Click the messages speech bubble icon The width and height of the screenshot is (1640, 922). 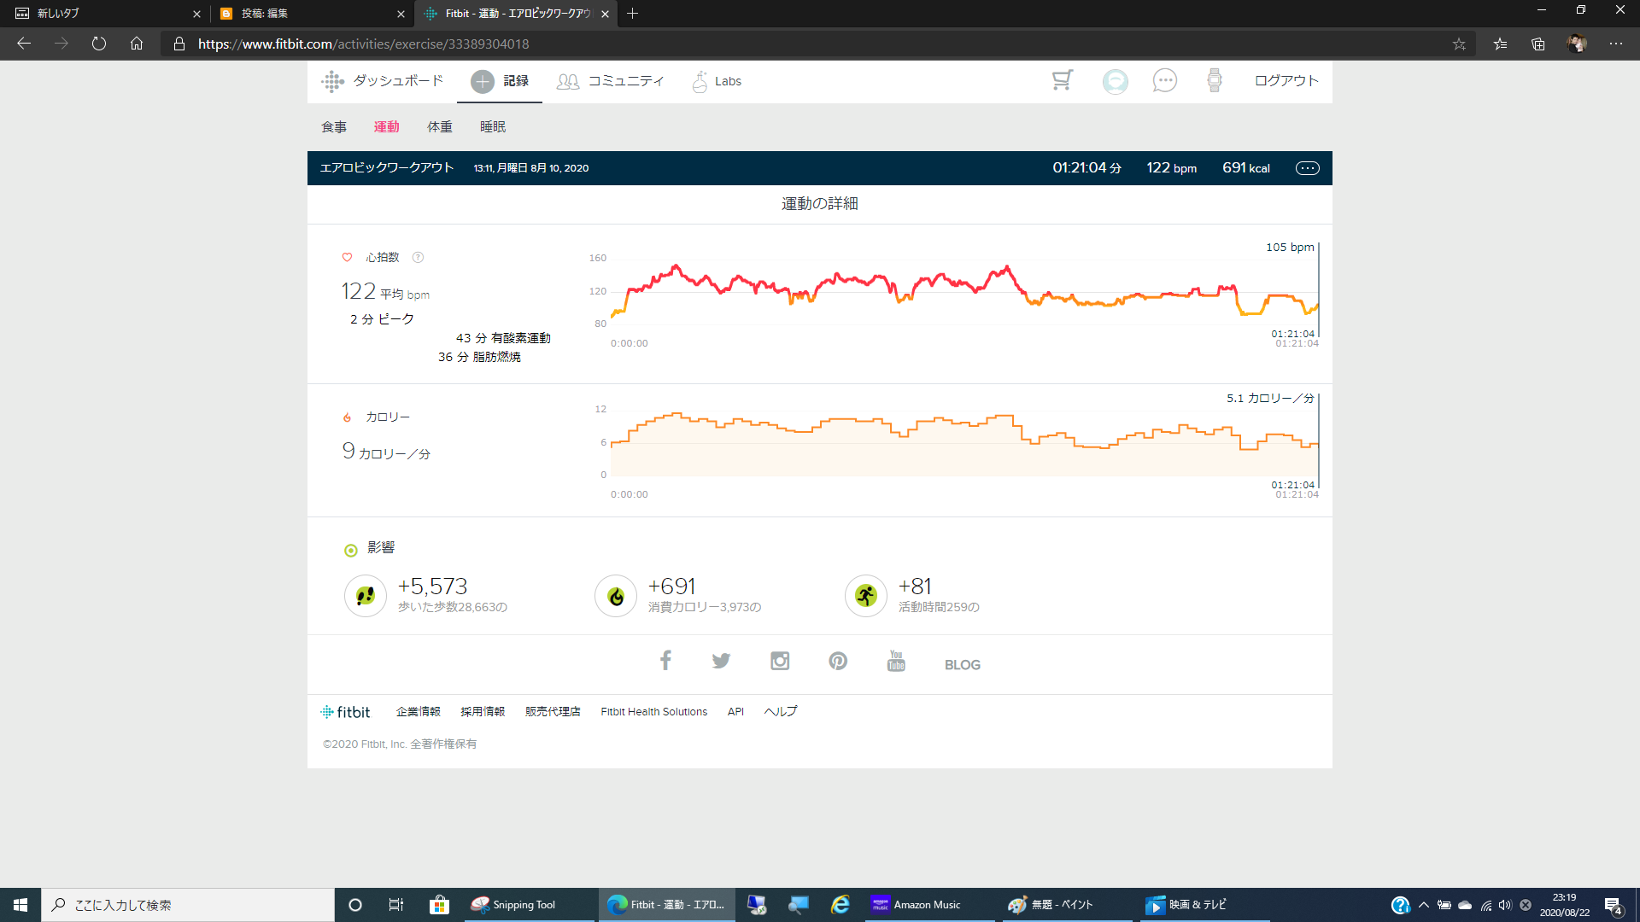[1164, 81]
